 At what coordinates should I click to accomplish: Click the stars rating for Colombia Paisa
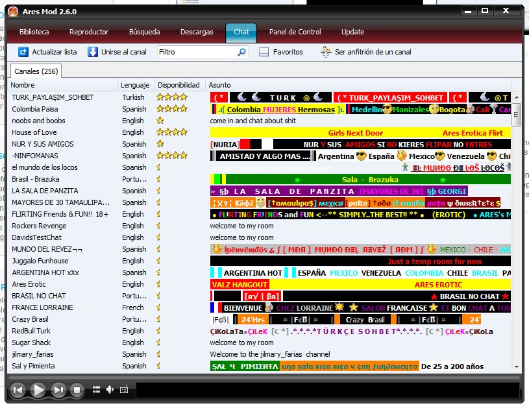coord(172,109)
